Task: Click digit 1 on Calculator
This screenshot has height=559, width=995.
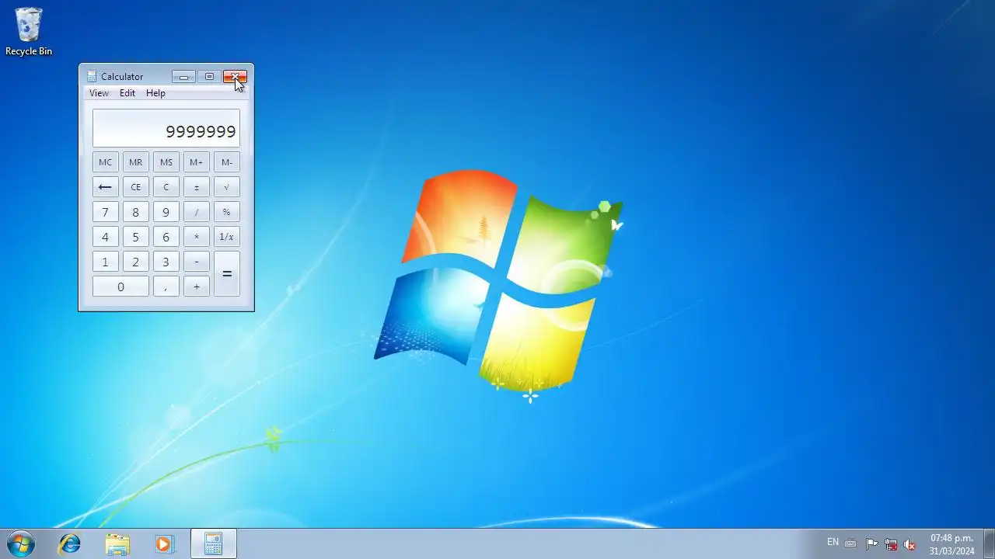Action: (105, 262)
